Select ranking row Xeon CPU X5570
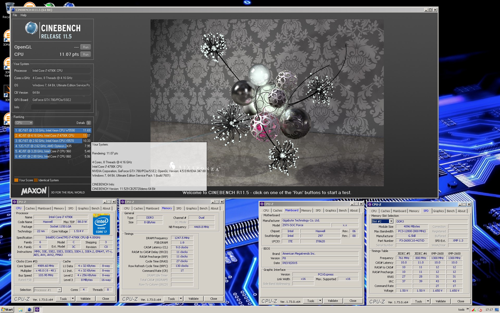 pyautogui.click(x=53, y=141)
